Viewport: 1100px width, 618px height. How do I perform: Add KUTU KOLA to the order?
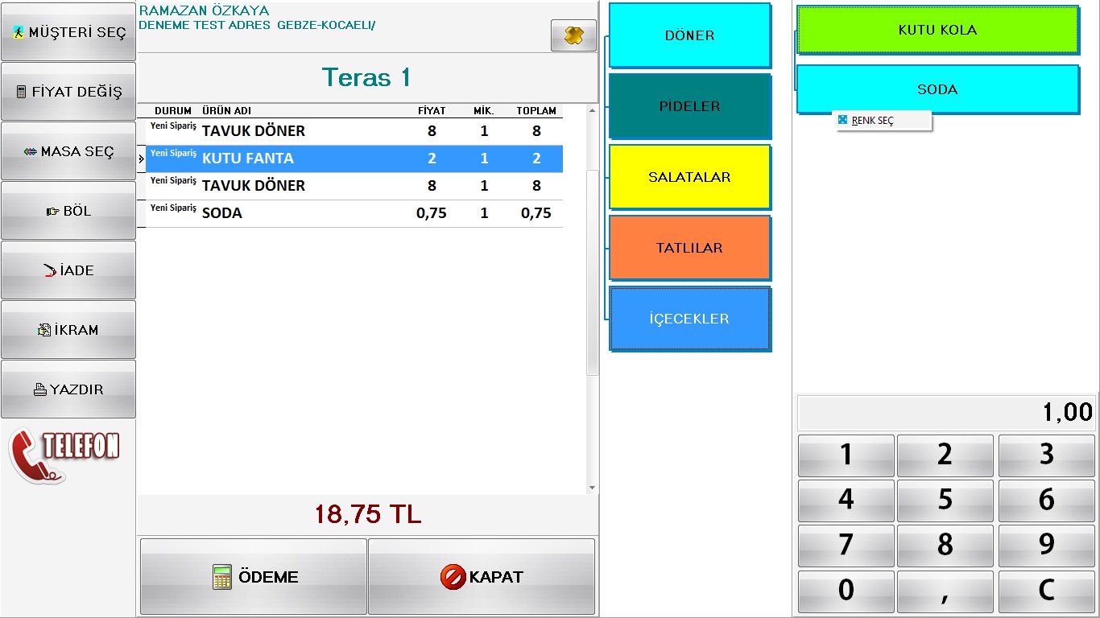click(937, 30)
